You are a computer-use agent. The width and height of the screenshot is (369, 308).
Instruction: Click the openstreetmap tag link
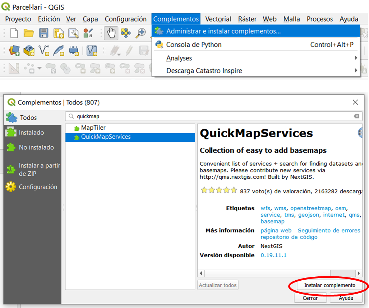click(x=311, y=208)
